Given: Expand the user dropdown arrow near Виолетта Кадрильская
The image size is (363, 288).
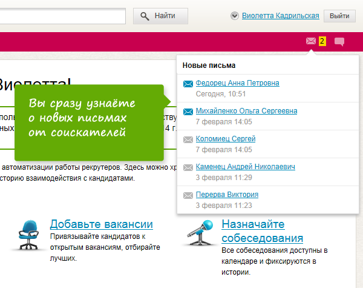Looking at the screenshot, I should click(234, 16).
